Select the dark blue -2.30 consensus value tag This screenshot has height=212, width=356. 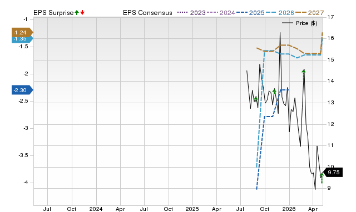22,90
